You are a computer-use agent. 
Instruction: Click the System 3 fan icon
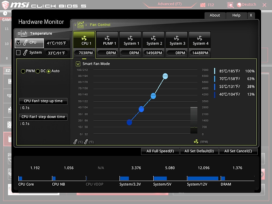pyautogui.click(x=176, y=38)
